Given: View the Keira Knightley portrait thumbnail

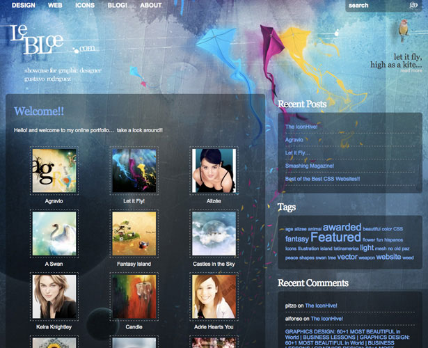Looking at the screenshot, I should click(x=54, y=296).
